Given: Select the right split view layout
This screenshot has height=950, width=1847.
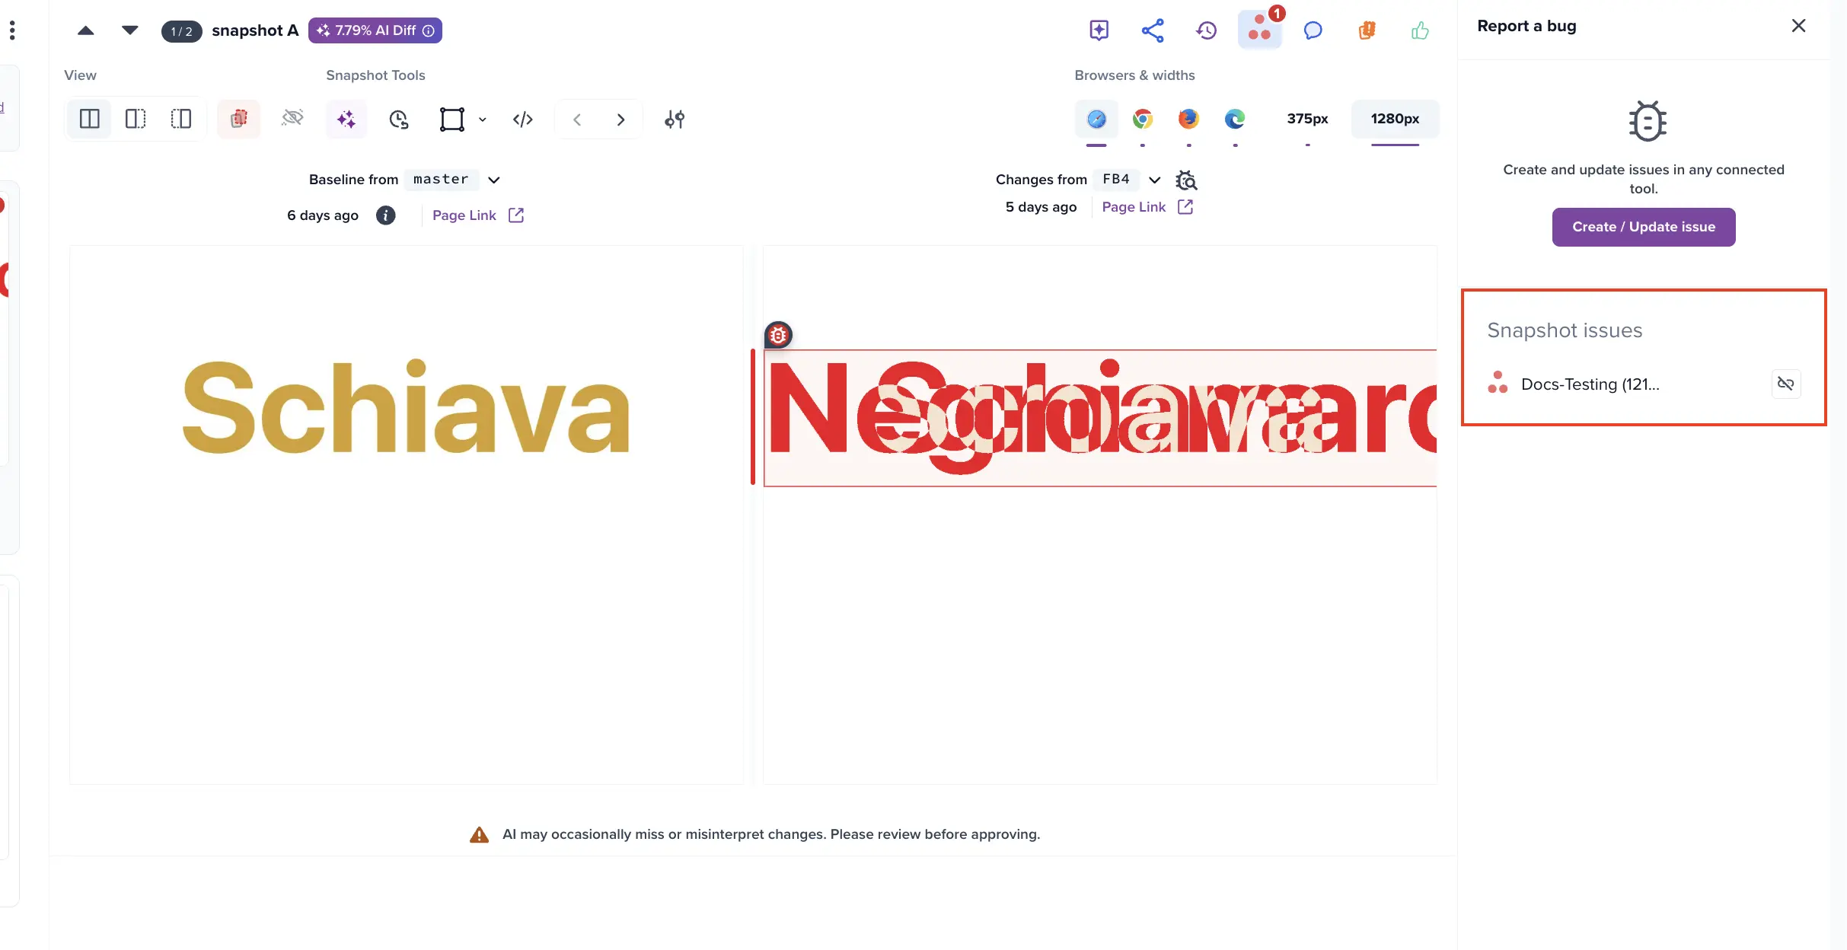Looking at the screenshot, I should (181, 119).
